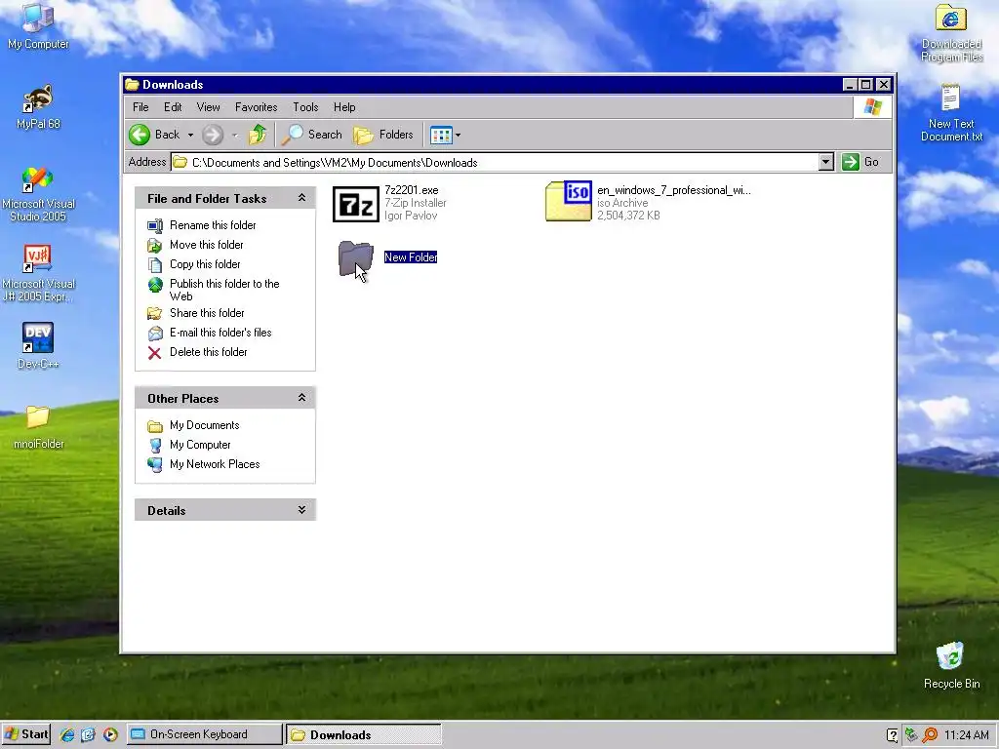Open the File menu
The width and height of the screenshot is (999, 749).
(x=140, y=107)
